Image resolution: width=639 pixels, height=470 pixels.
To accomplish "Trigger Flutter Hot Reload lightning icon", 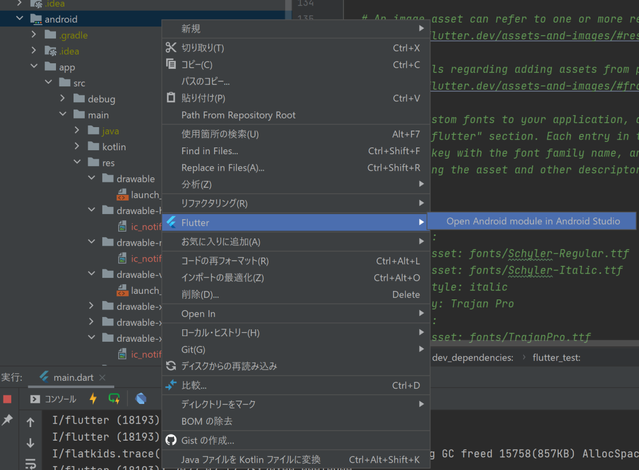I will pos(93,399).
